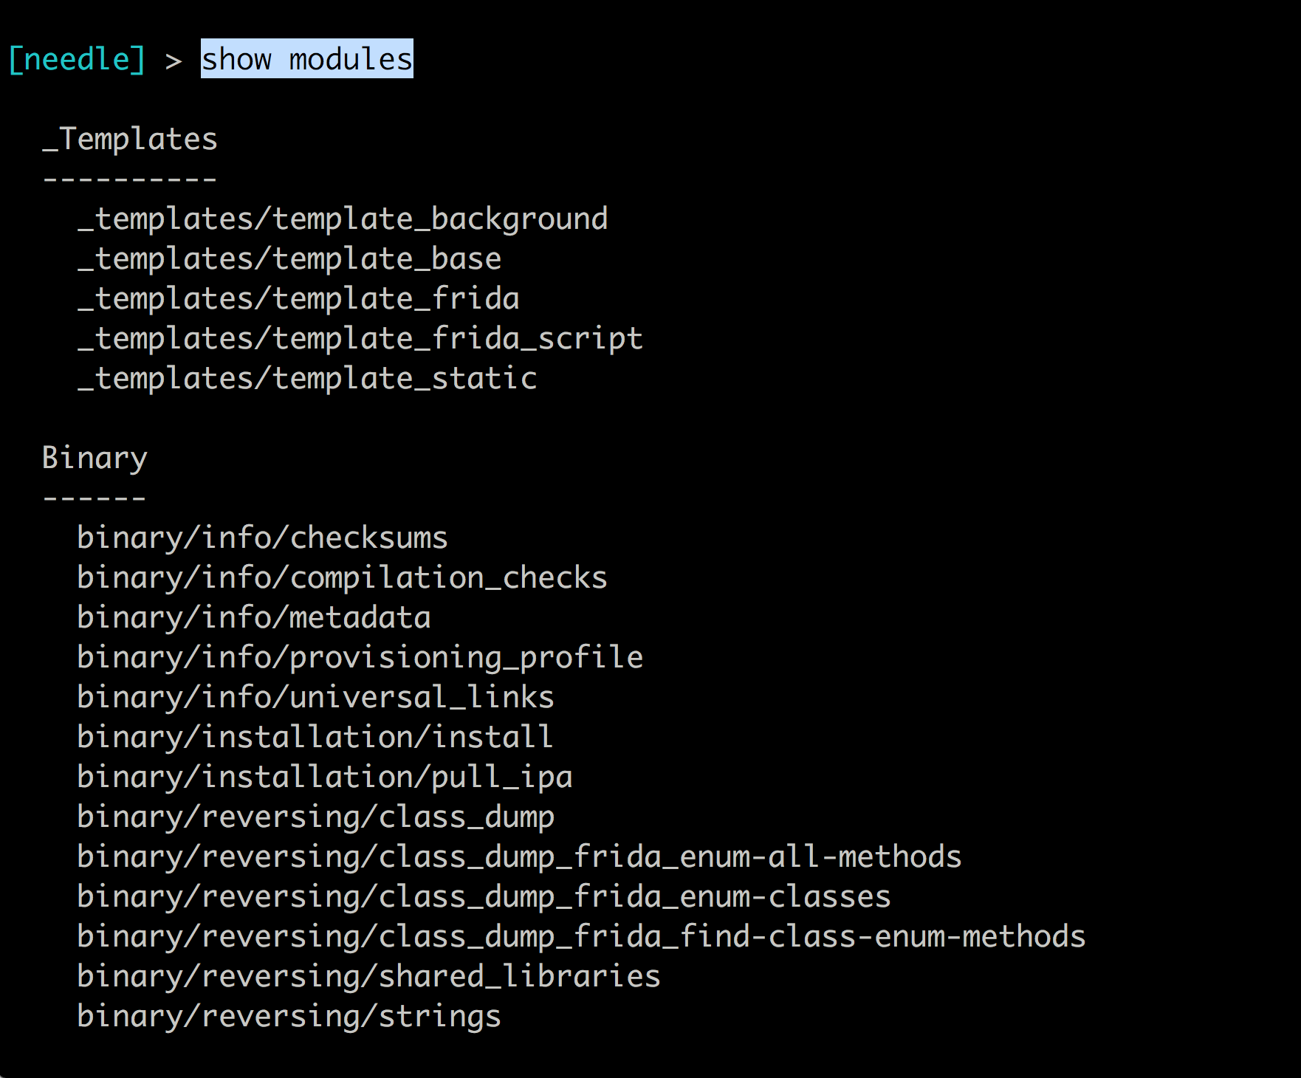Select _templates/template_background module line
1301x1078 pixels.
pos(343,219)
